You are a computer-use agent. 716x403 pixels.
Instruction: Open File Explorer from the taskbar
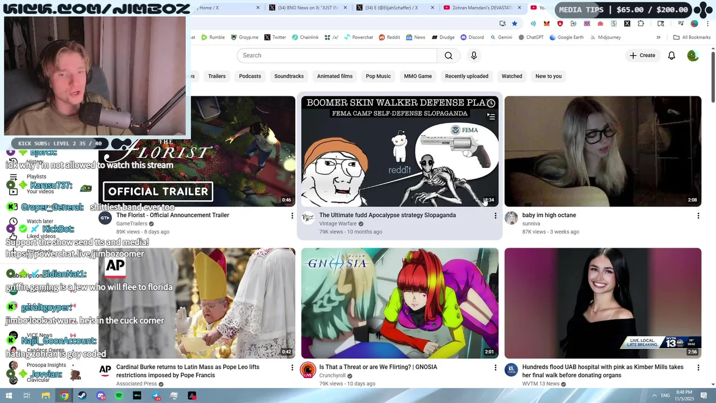pos(46,396)
